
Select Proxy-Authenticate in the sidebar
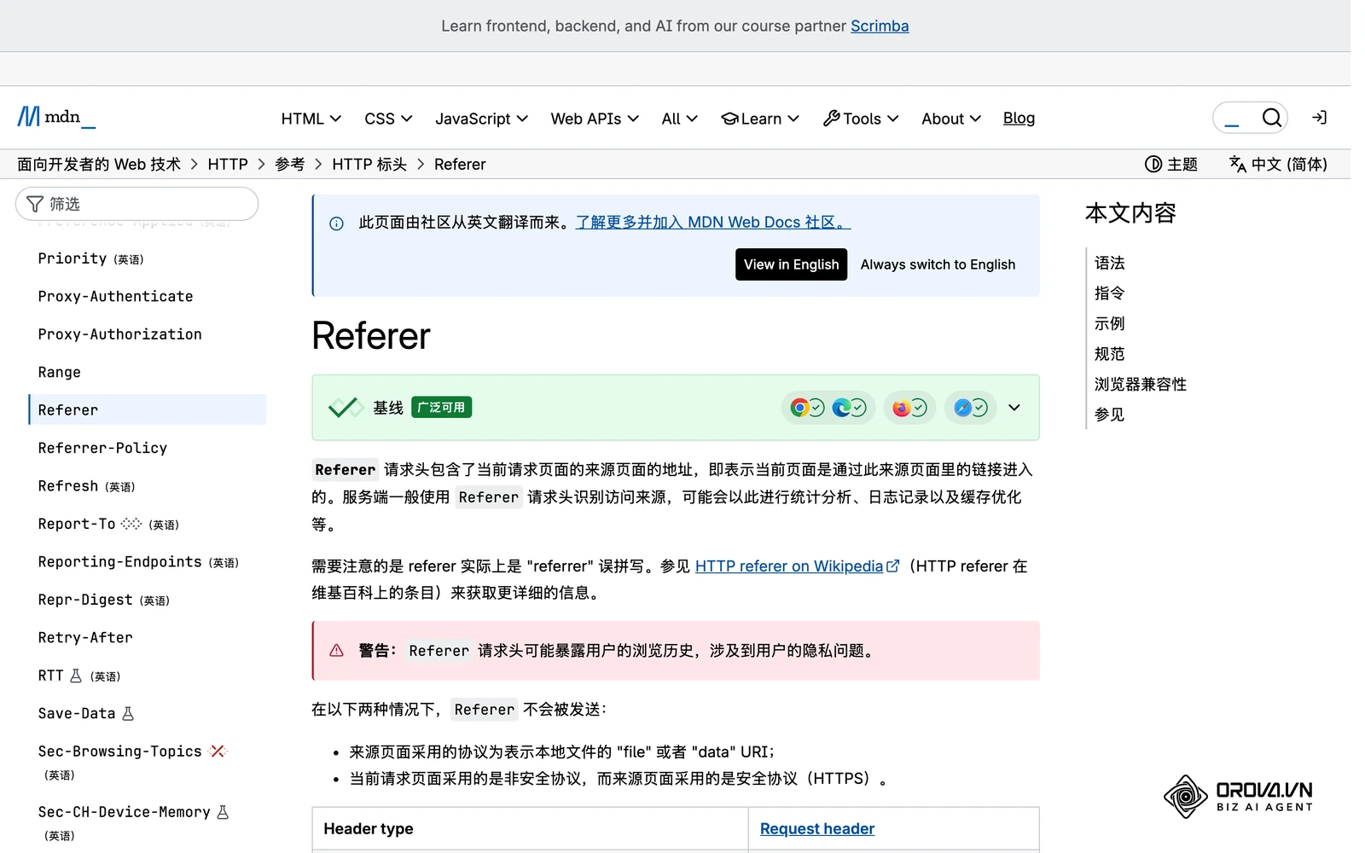click(115, 296)
